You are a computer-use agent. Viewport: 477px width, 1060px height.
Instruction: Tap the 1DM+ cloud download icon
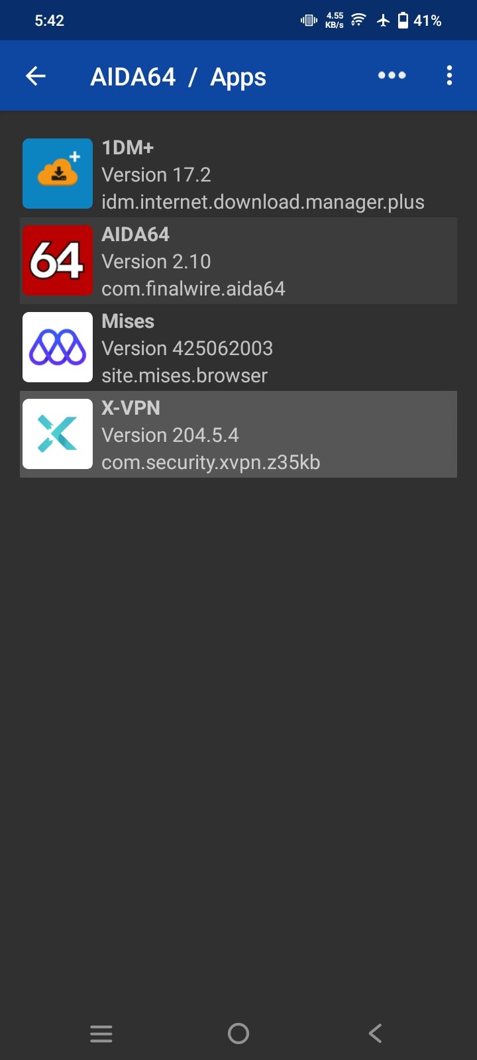58,174
